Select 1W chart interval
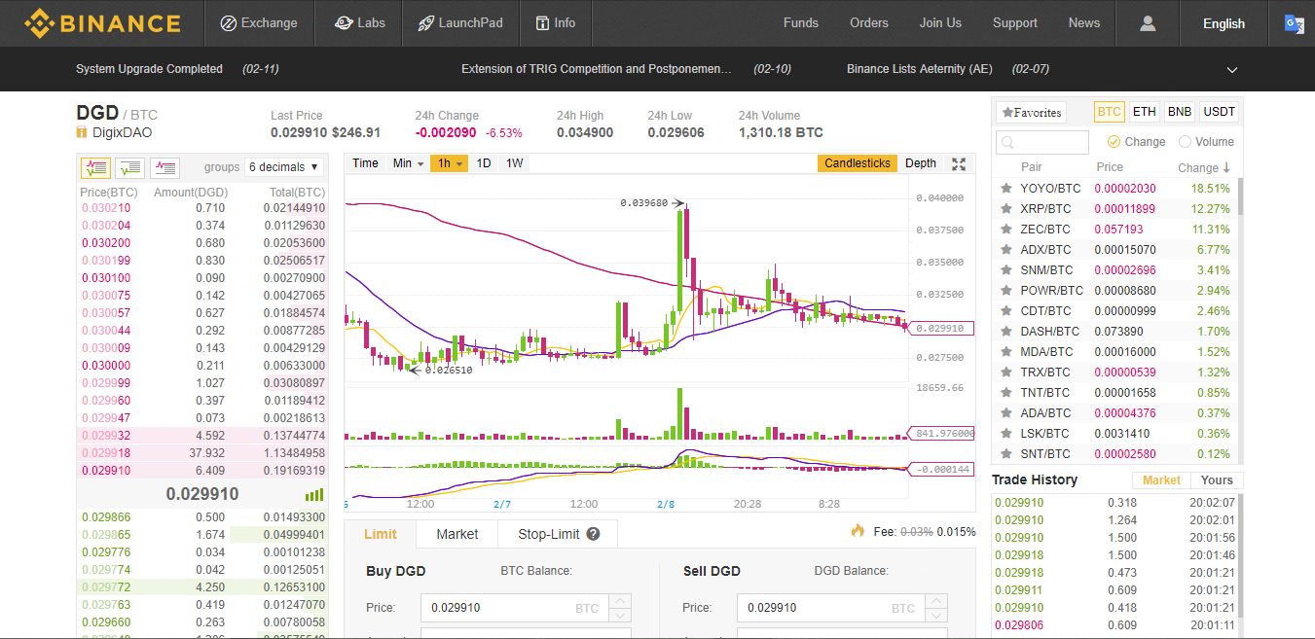This screenshot has height=639, width=1315. 515,163
